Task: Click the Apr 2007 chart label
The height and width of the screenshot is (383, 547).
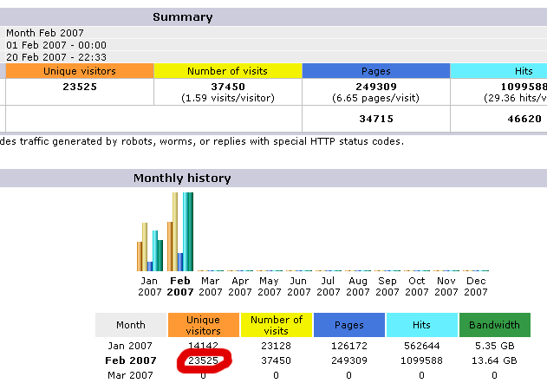Action: pos(240,286)
